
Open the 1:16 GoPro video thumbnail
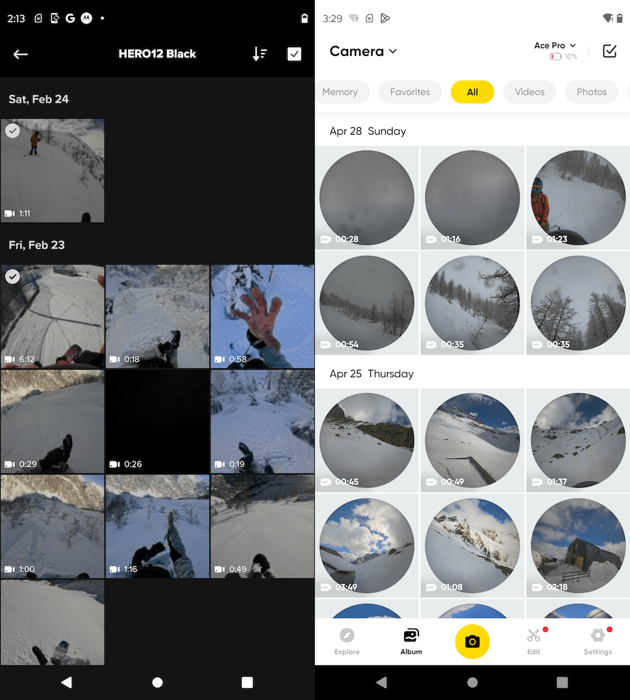[157, 527]
